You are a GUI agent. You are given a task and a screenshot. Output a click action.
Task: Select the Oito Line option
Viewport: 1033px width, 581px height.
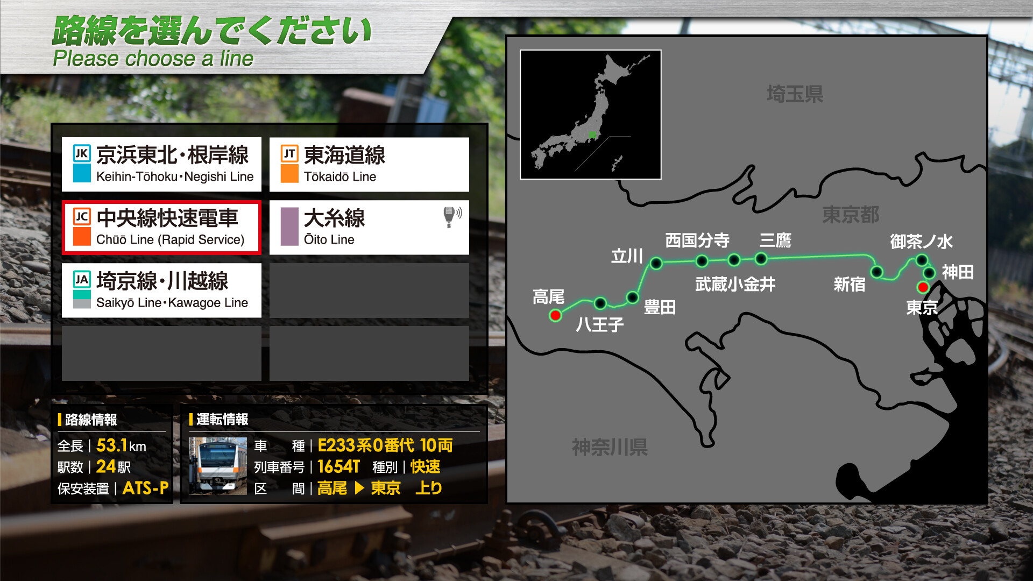(369, 227)
